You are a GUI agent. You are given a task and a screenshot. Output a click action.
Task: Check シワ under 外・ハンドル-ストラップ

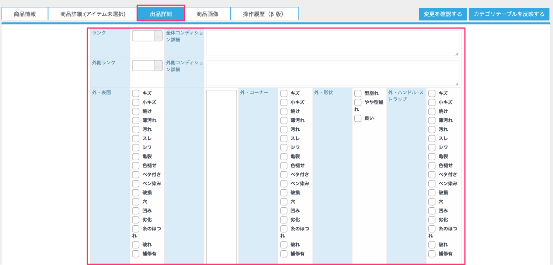(x=432, y=147)
